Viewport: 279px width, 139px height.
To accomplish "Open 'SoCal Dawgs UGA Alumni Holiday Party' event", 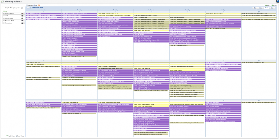I will tap(79, 85).
